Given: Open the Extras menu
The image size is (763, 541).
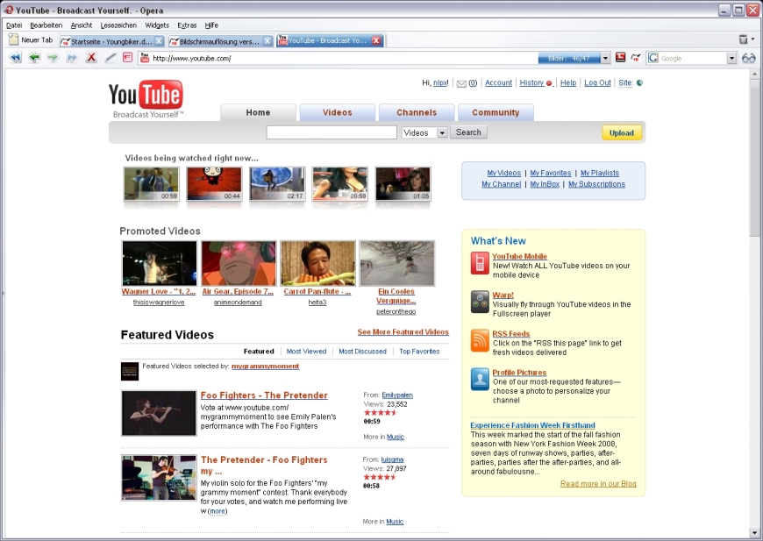Looking at the screenshot, I should click(x=187, y=25).
